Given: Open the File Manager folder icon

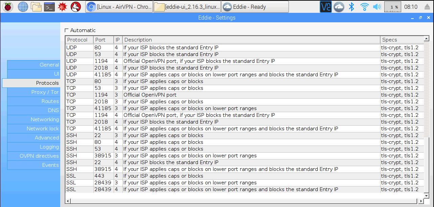Looking at the screenshot, I should (x=36, y=6).
